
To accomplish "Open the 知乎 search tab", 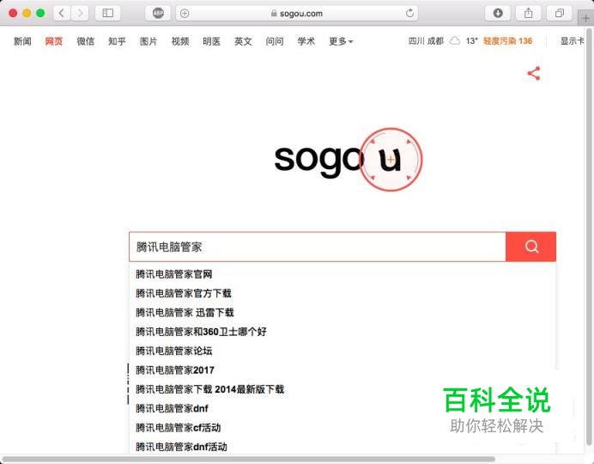I will [x=117, y=41].
